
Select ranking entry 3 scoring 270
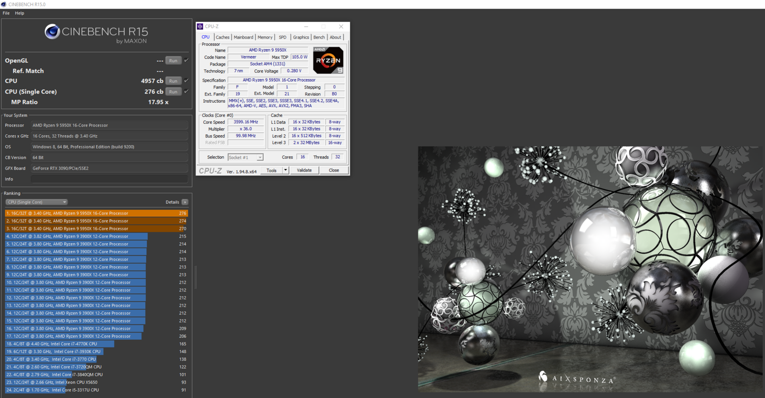coord(97,228)
